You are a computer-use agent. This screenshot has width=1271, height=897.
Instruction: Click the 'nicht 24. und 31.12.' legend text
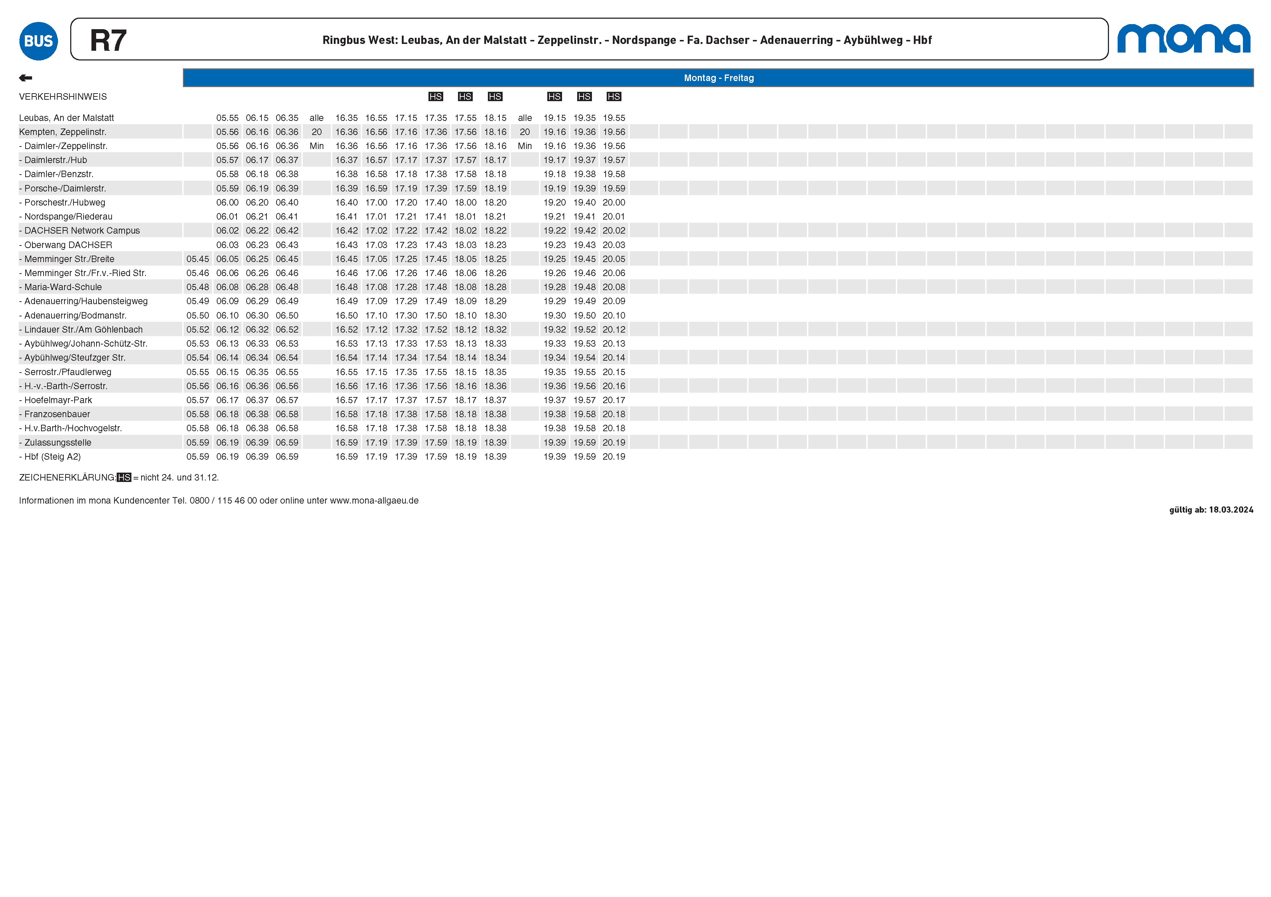179,478
